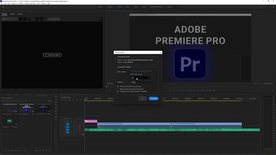This screenshot has width=276, height=155.
Task: Select the Type tool
Action: coord(56,120)
